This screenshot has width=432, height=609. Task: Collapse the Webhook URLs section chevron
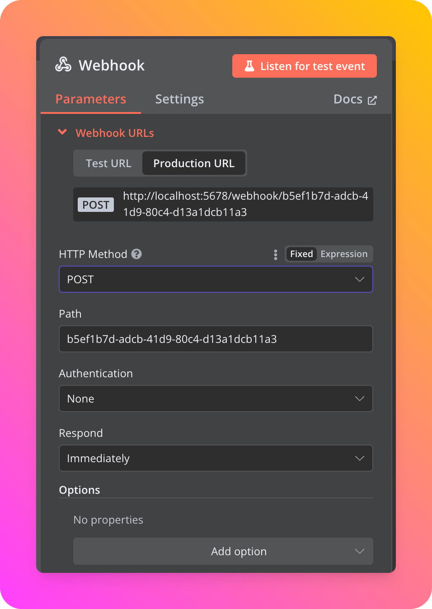62,132
